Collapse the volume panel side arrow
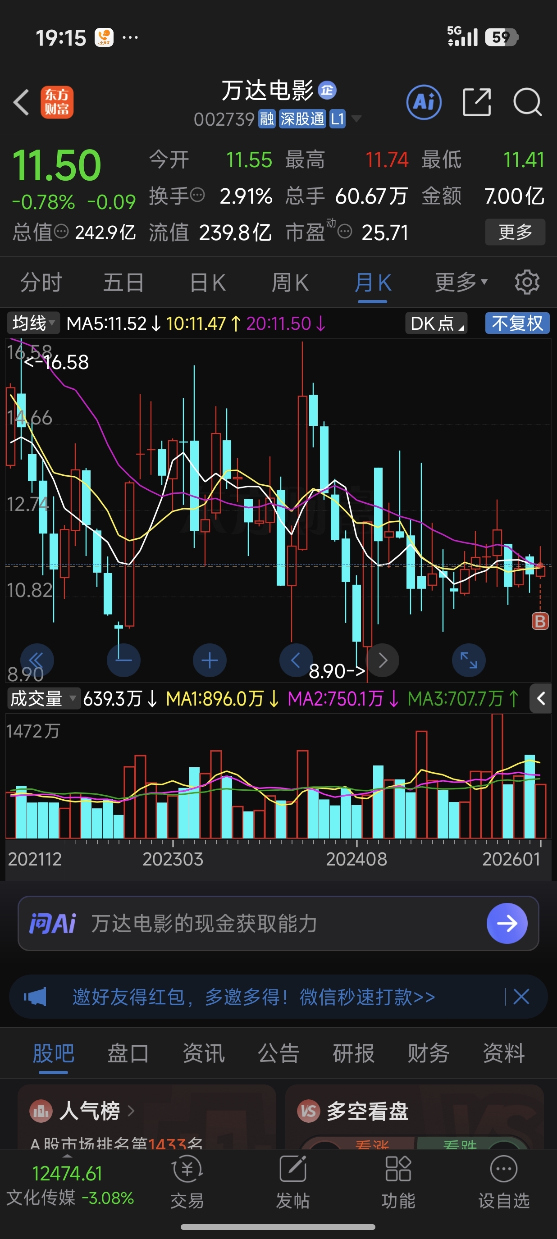557x1239 pixels. pos(541,698)
